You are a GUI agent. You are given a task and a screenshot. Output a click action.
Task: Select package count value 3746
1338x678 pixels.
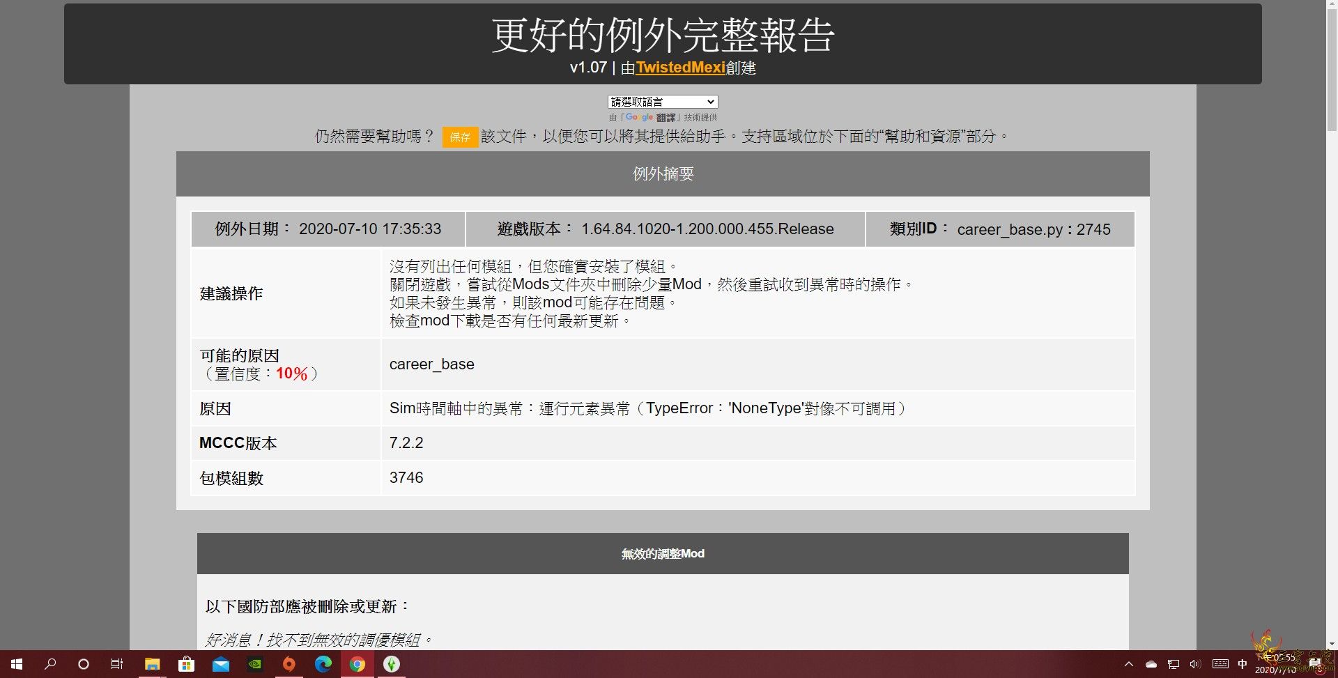click(406, 477)
